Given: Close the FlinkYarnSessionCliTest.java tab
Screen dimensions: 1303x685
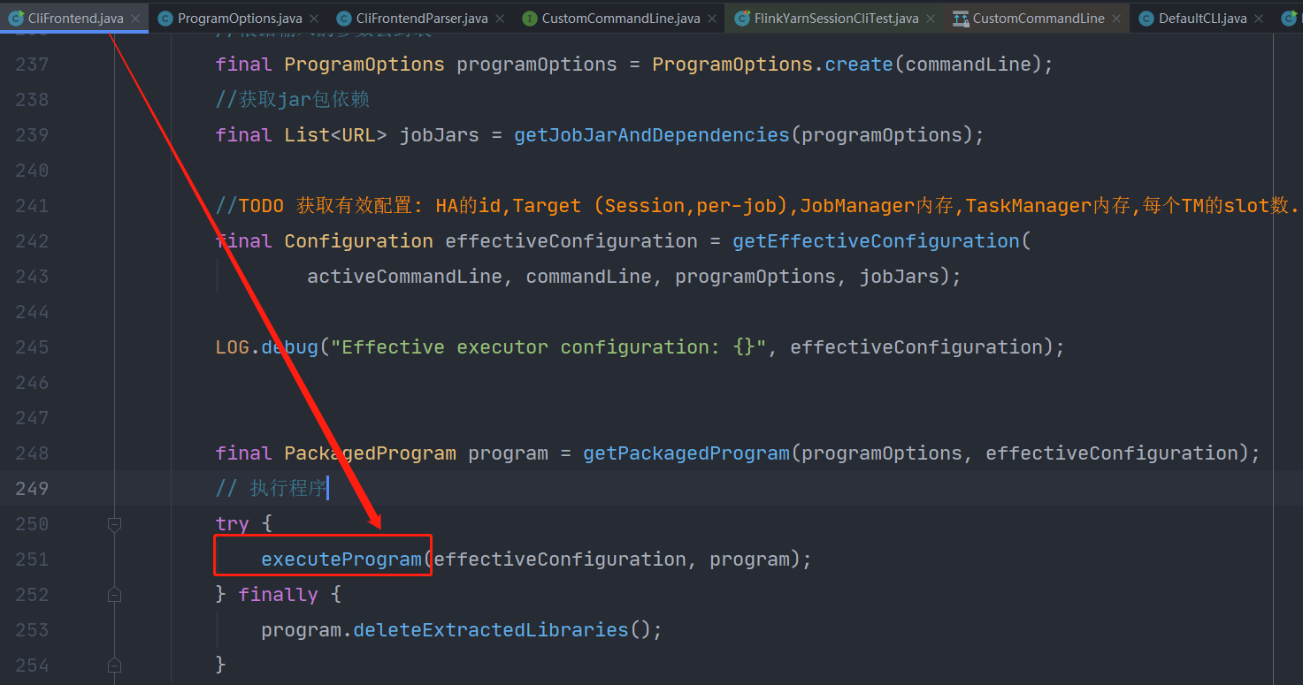Looking at the screenshot, I should coord(931,19).
